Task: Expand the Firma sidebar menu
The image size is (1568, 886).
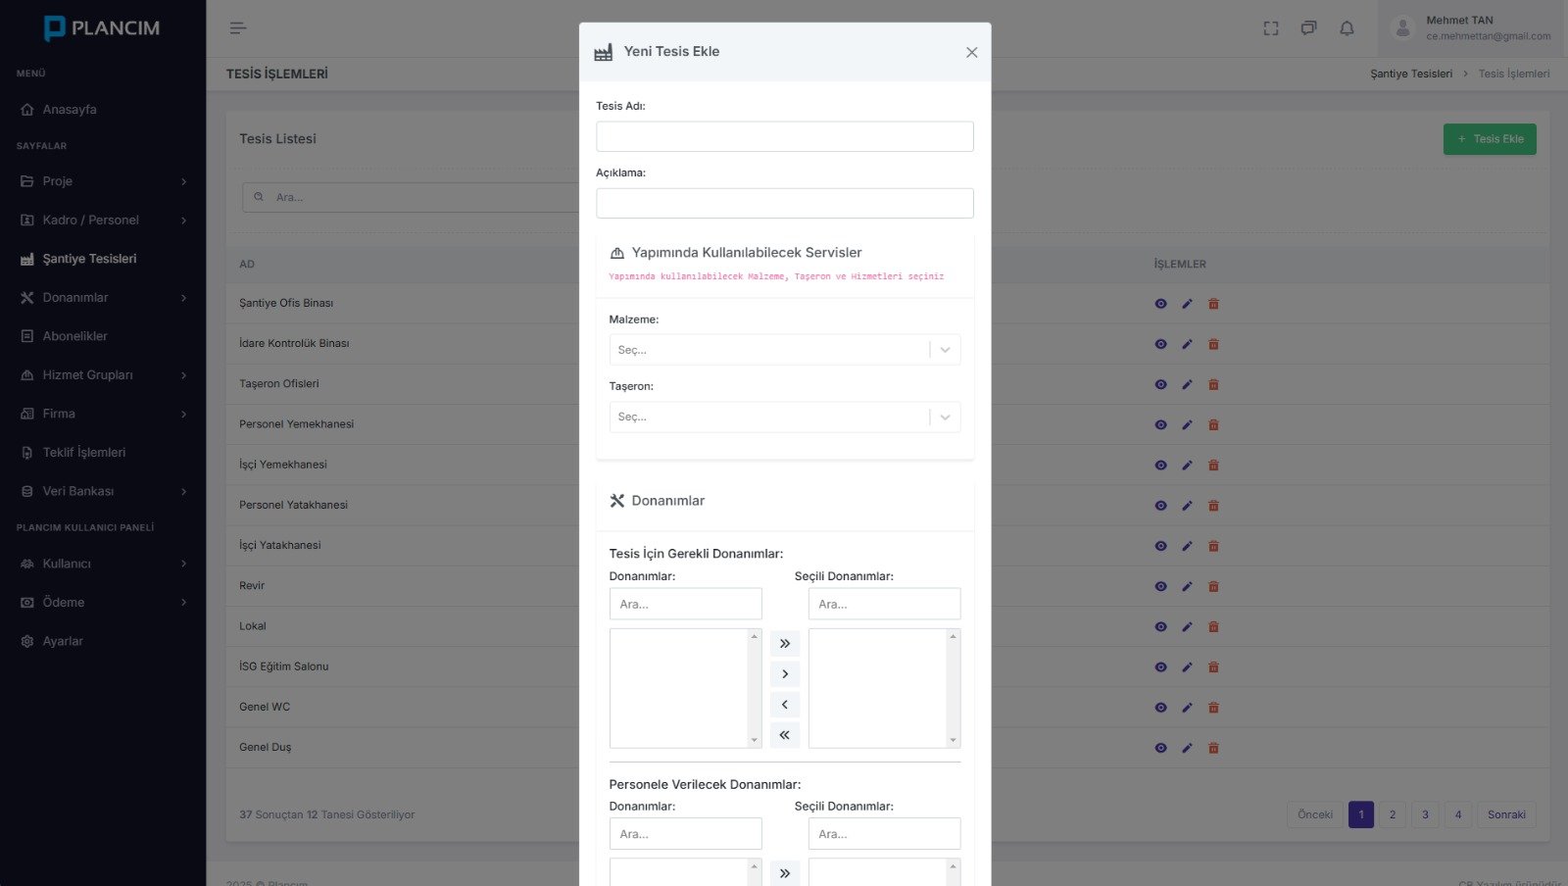Action: (x=103, y=414)
